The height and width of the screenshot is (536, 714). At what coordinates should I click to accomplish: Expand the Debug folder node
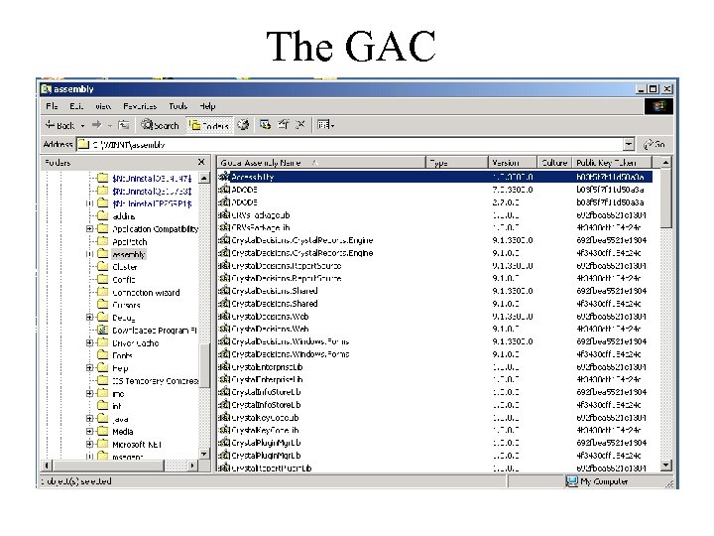click(x=89, y=318)
